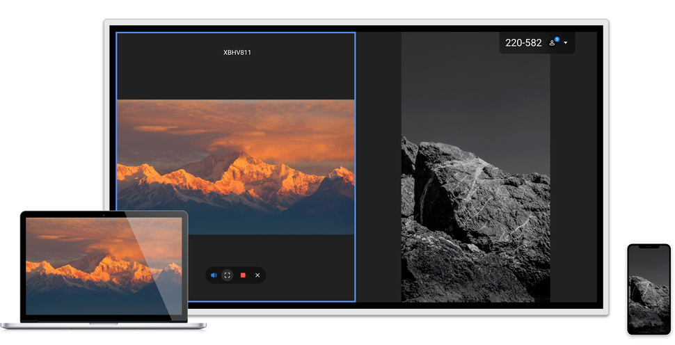
Task: Click the laptop's webcam dot above screen
Action: click(104, 215)
